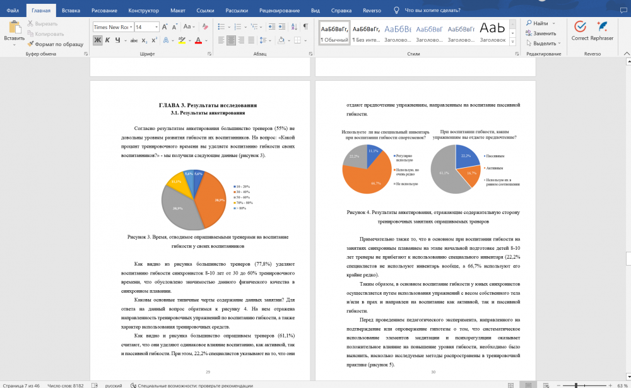
Task: Align text right
Action: (241, 40)
